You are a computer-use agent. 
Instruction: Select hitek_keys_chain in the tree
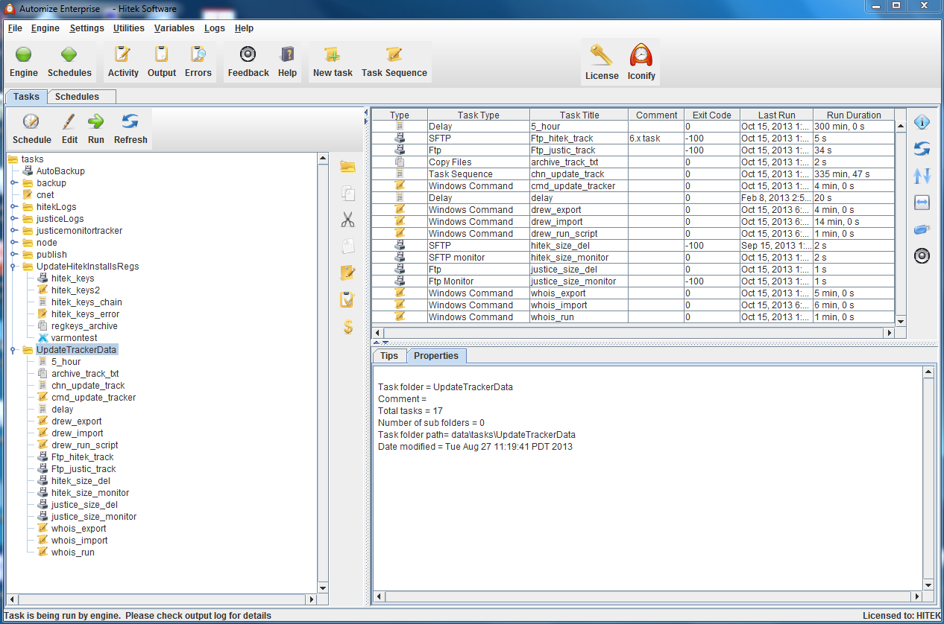coord(86,302)
